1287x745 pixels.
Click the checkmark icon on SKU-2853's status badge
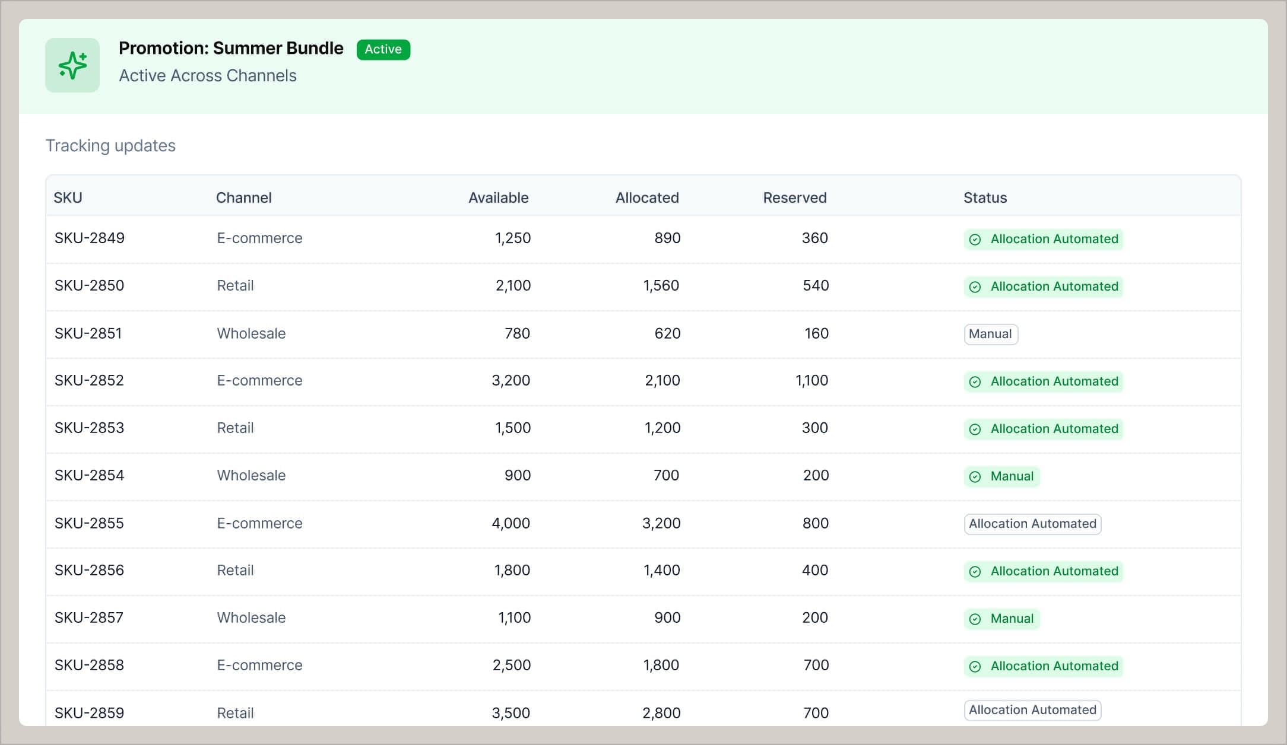(975, 429)
